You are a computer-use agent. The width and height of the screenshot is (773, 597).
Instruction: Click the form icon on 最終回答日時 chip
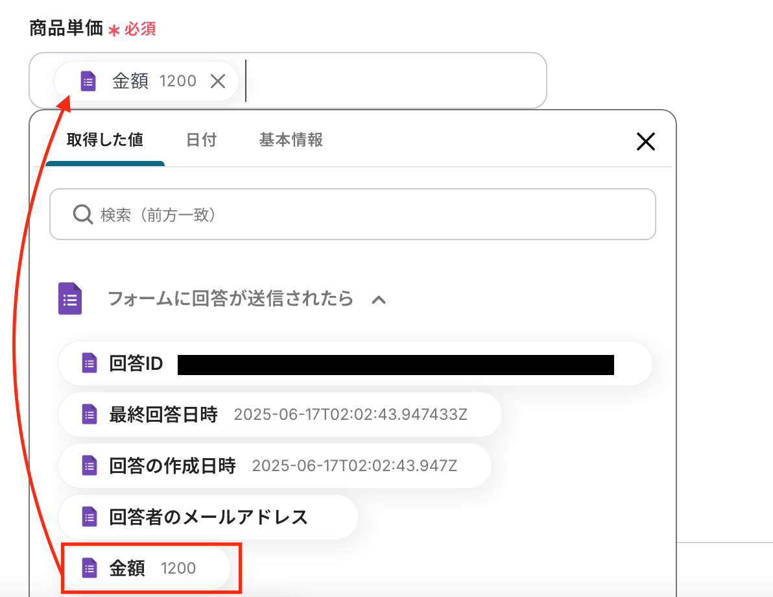pyautogui.click(x=89, y=415)
